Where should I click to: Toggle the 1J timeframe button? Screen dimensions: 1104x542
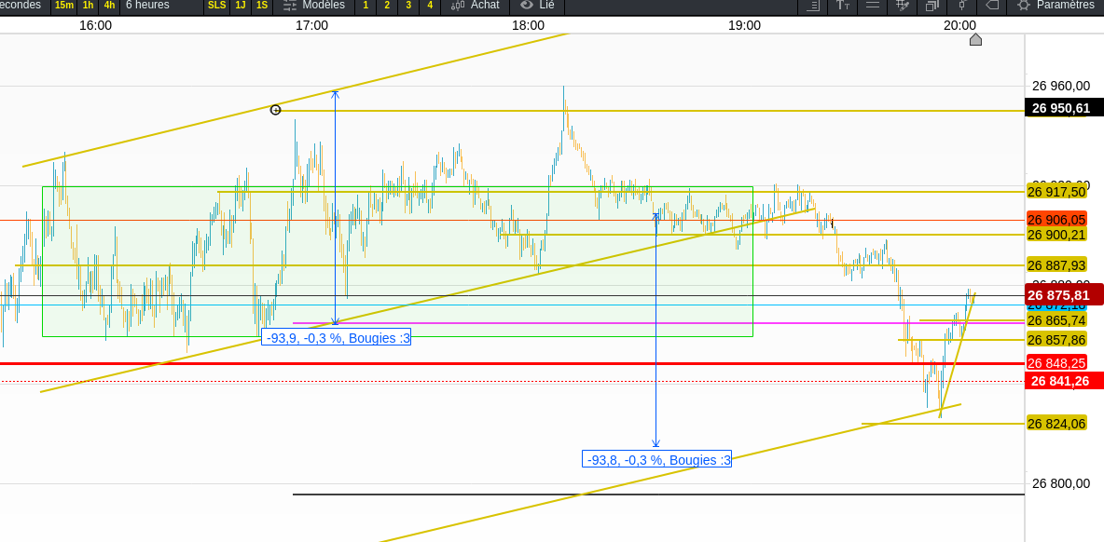tap(241, 6)
